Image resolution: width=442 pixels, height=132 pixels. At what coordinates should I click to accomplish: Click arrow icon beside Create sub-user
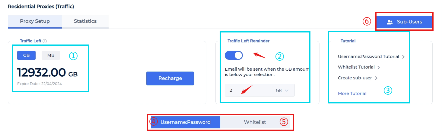click(376, 78)
